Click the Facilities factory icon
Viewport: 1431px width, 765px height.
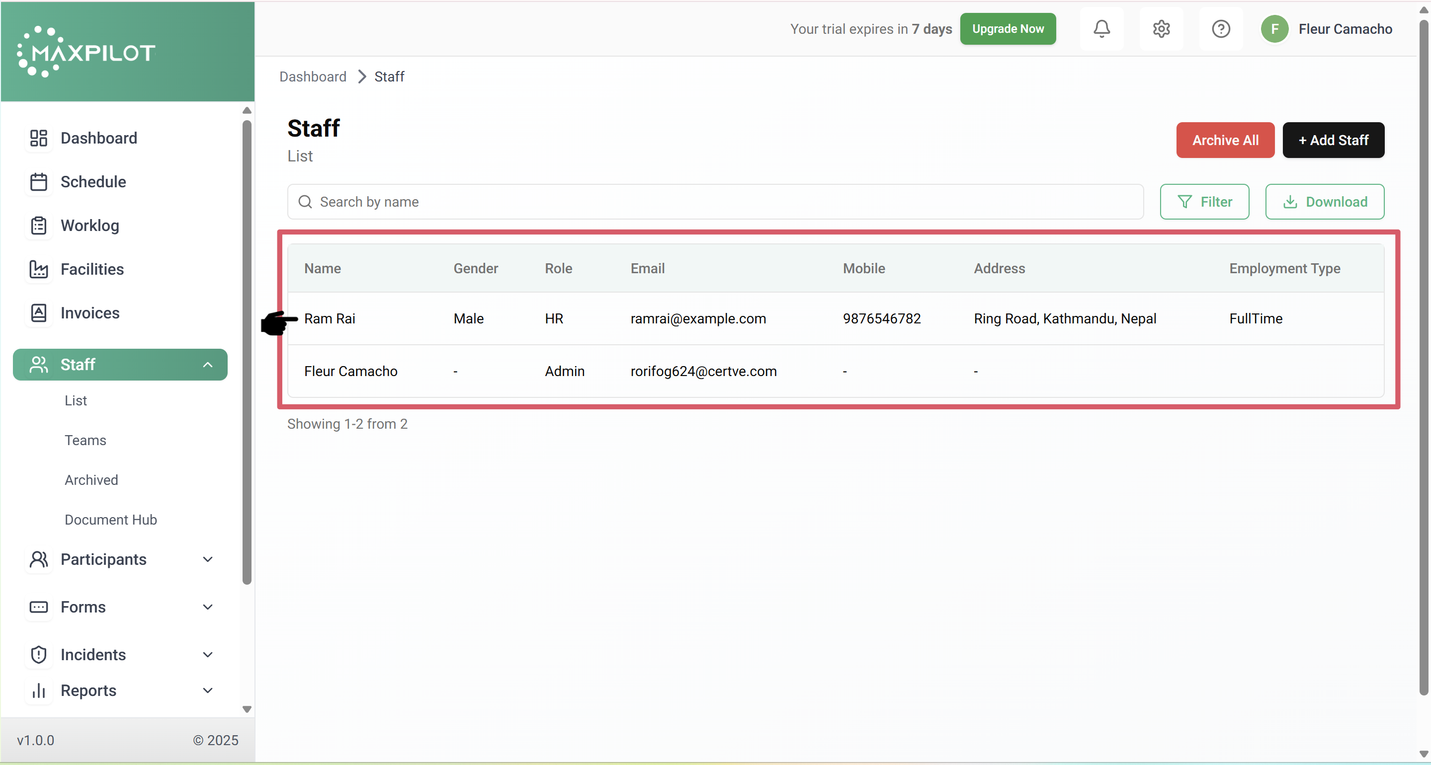click(x=38, y=269)
